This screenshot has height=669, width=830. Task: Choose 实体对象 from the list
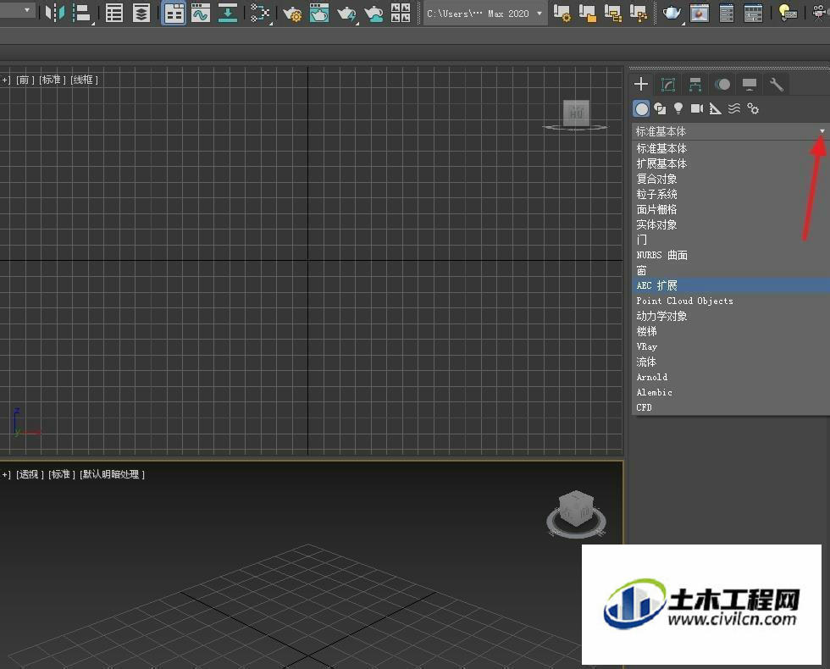coord(730,224)
